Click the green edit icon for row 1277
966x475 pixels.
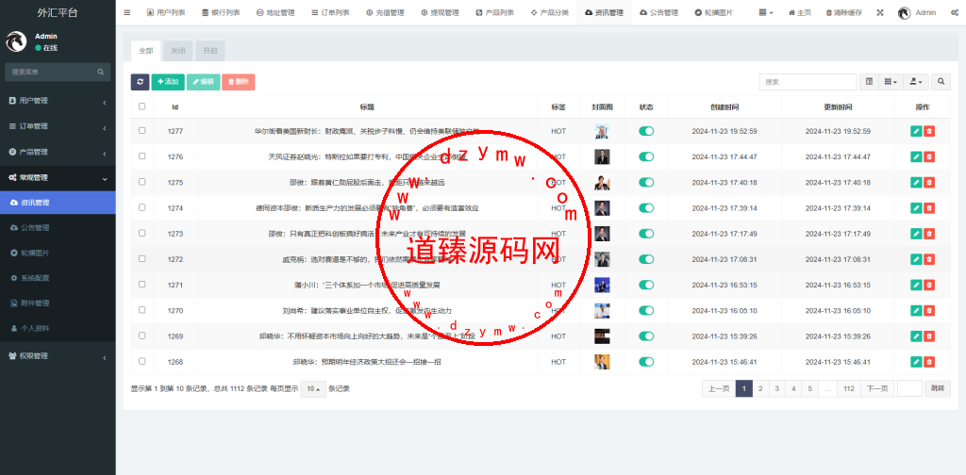(916, 131)
